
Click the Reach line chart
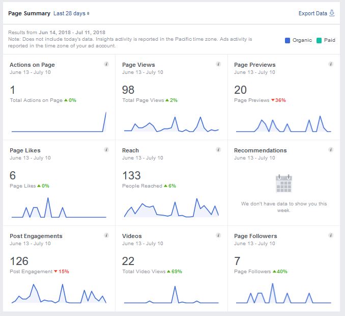point(171,208)
